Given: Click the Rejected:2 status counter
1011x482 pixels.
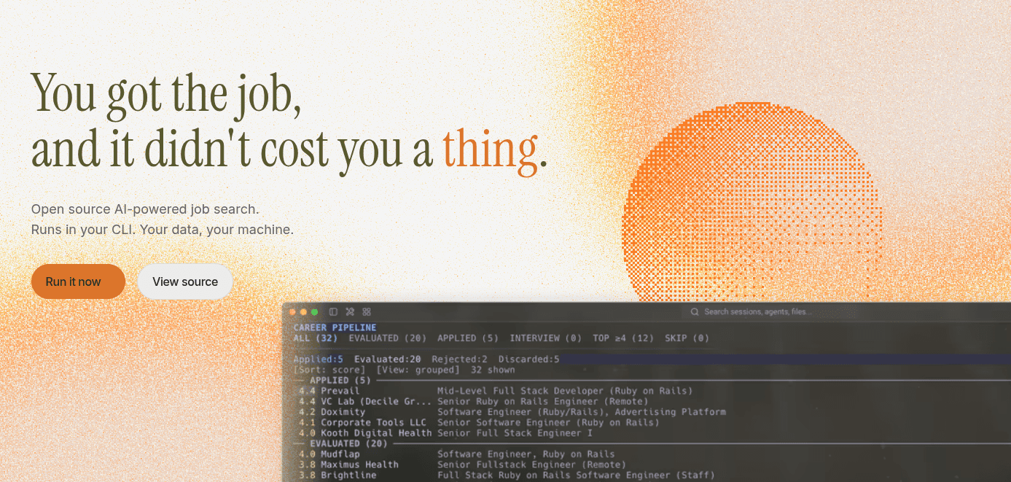Looking at the screenshot, I should 459,359.
